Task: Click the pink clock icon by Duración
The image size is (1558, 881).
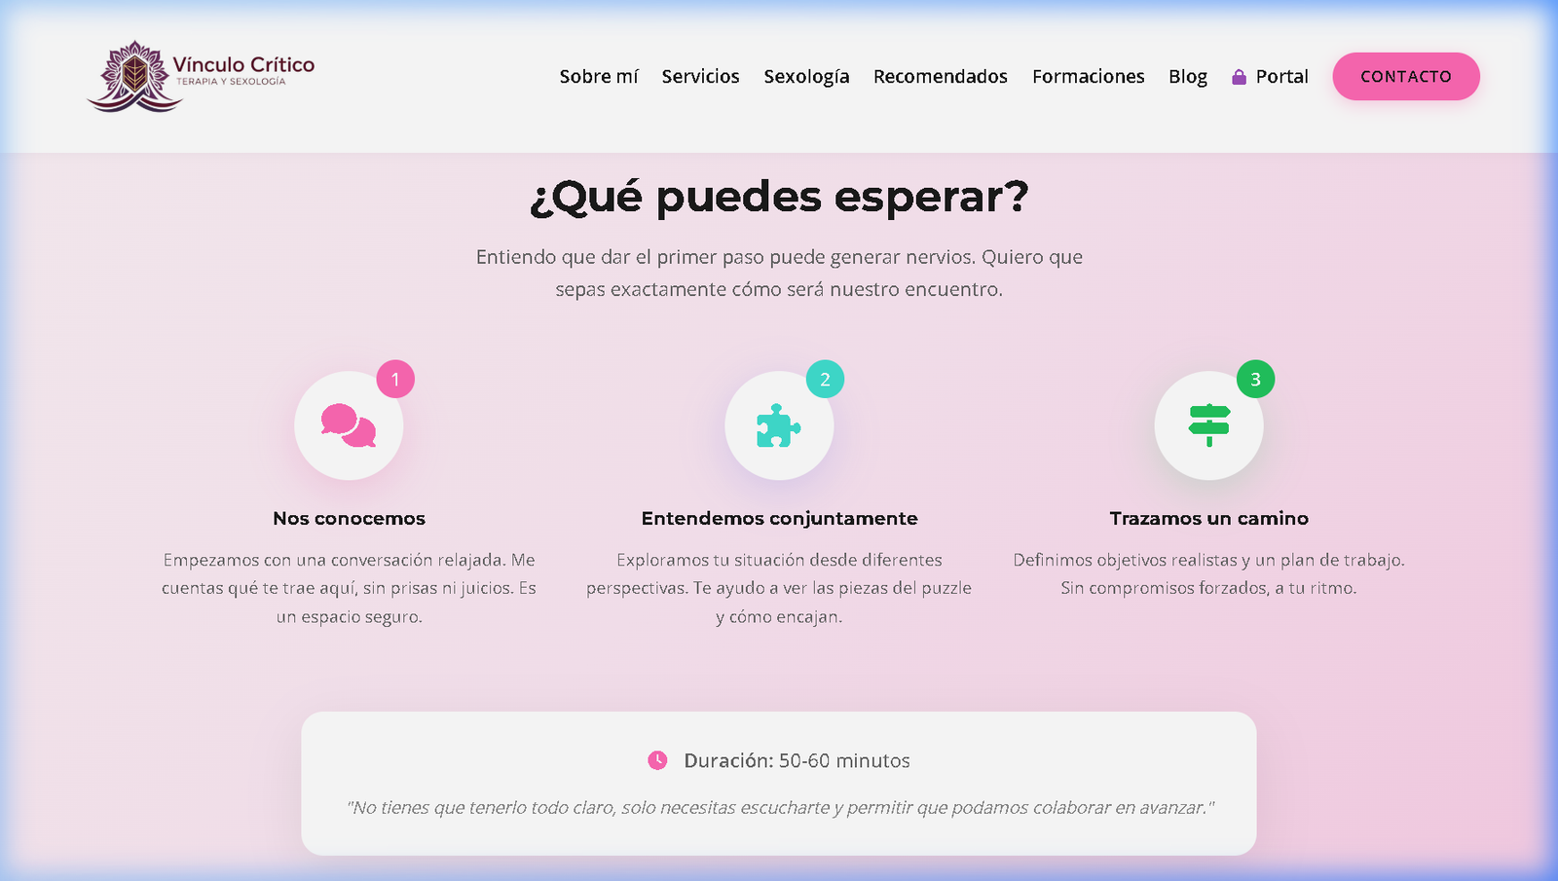Action: pyautogui.click(x=657, y=760)
